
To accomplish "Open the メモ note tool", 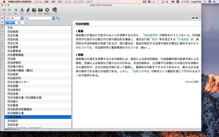I will coord(34,10).
